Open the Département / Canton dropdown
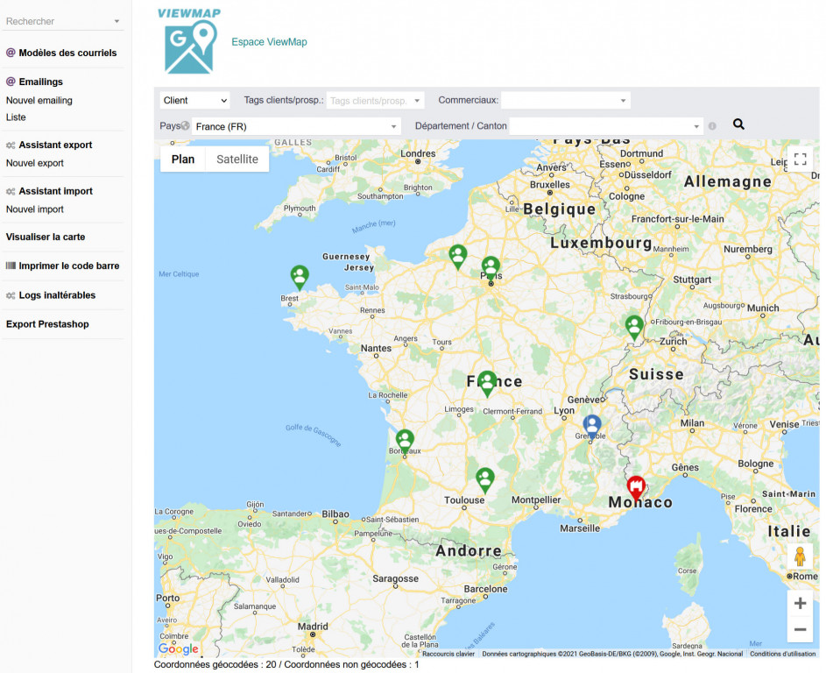This screenshot has height=673, width=826. pyautogui.click(x=606, y=126)
